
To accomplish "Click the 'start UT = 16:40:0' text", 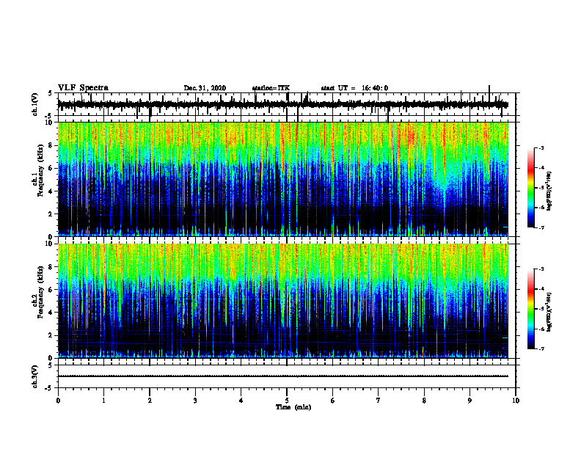I will click(354, 88).
